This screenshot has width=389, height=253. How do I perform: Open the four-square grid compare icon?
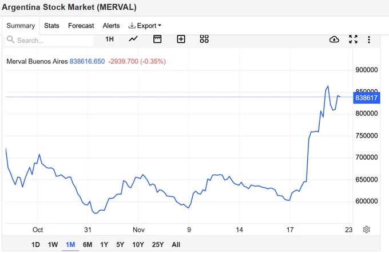click(204, 39)
